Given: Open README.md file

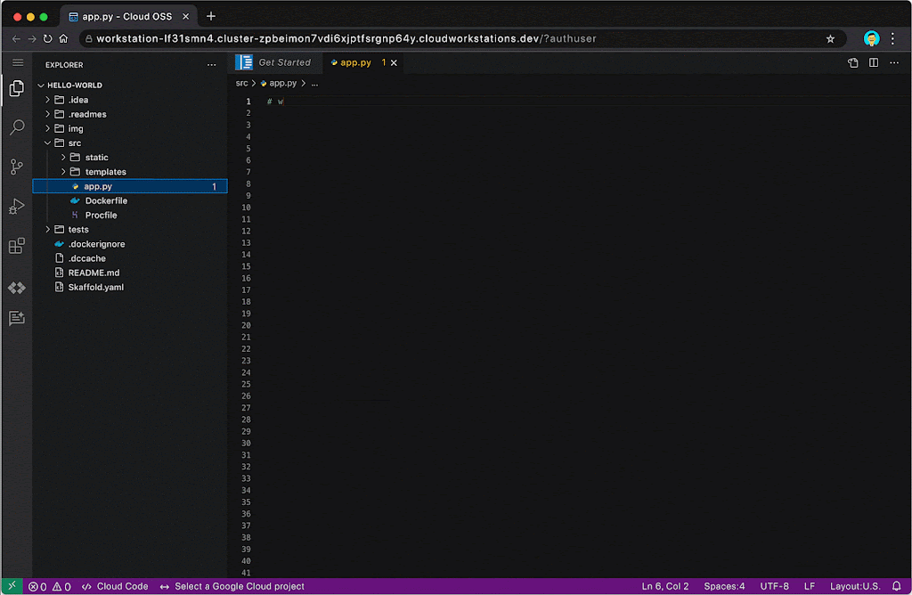Looking at the screenshot, I should pos(130,273).
